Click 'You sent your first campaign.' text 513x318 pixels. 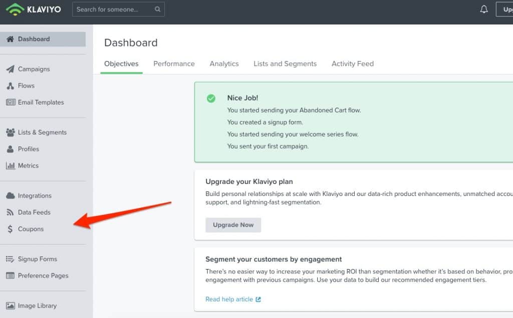point(268,146)
